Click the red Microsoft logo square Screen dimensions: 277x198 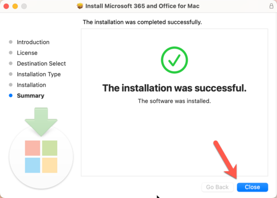(33, 148)
